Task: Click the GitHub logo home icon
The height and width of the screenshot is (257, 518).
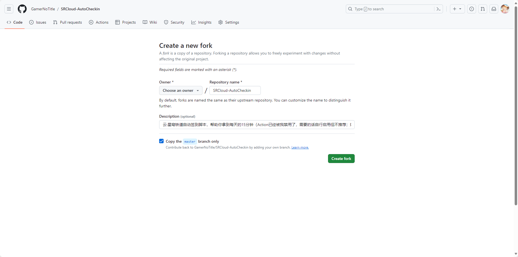Action: [22, 9]
